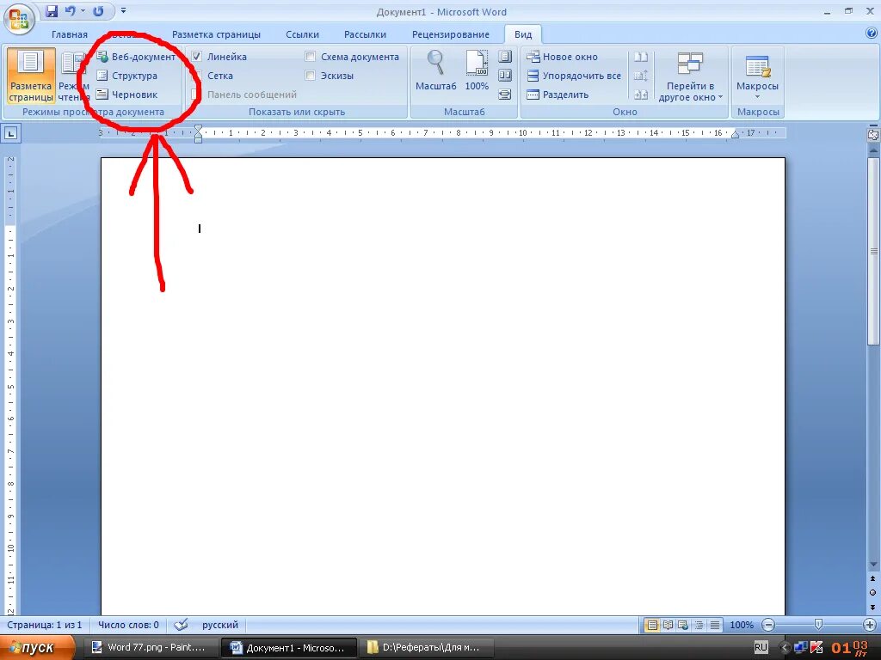Click Число слов: 0 word count
This screenshot has height=660, width=881.
coord(129,625)
